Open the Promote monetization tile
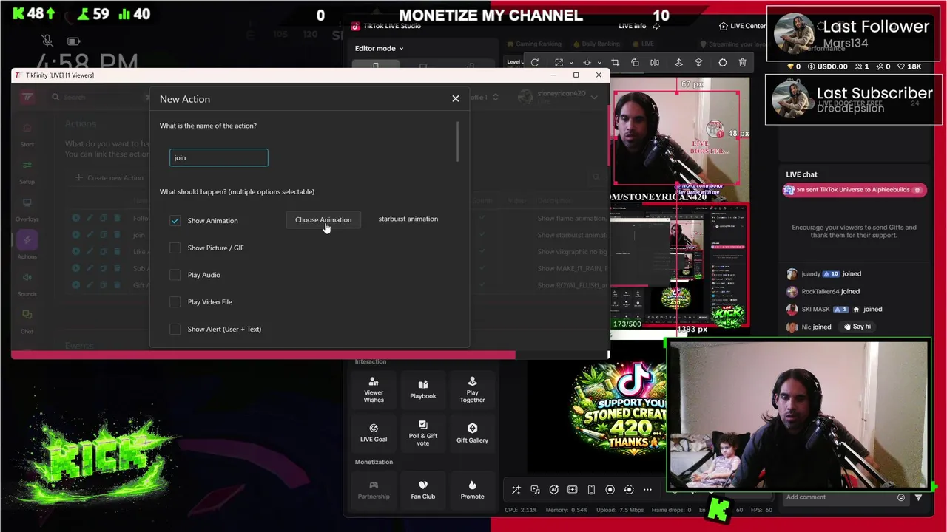Image resolution: width=947 pixels, height=532 pixels. (472, 490)
